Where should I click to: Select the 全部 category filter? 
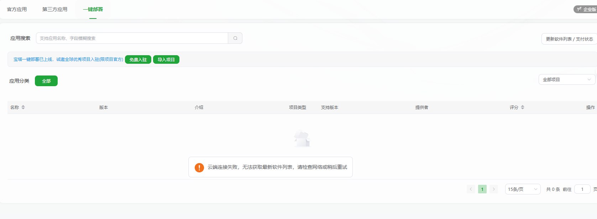coord(46,81)
